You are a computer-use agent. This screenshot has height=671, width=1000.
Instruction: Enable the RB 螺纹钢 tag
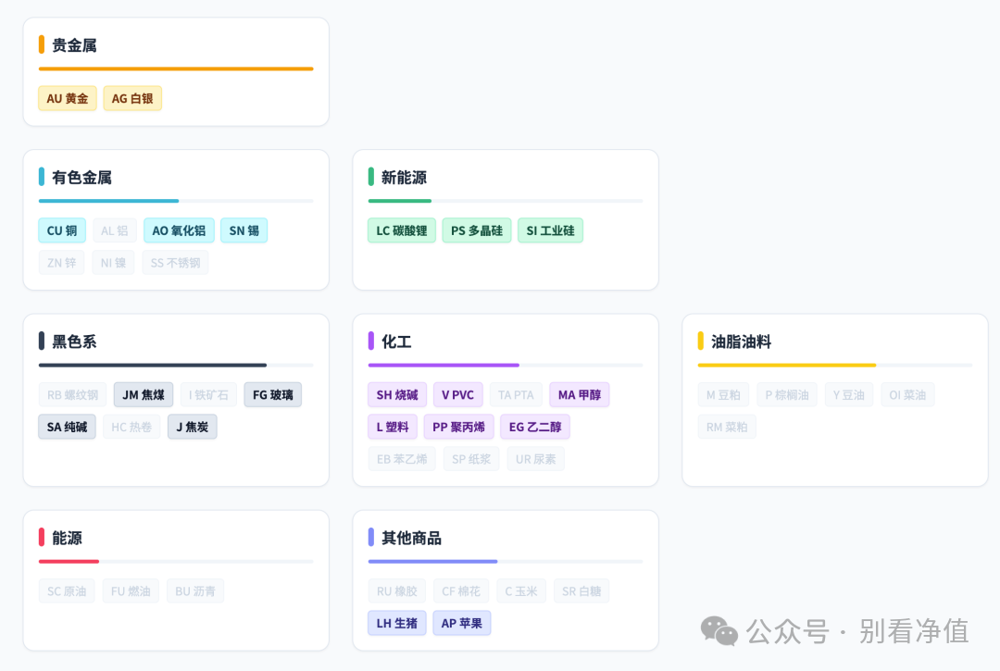tap(72, 393)
